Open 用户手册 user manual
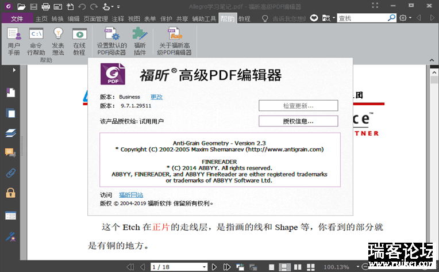Screen dimensions: 439x272 [x=14, y=41]
